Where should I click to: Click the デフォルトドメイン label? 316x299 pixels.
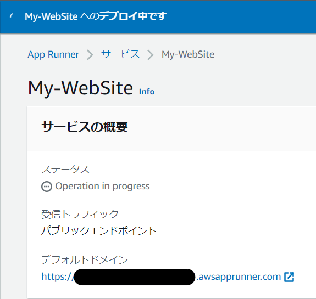[85, 259]
